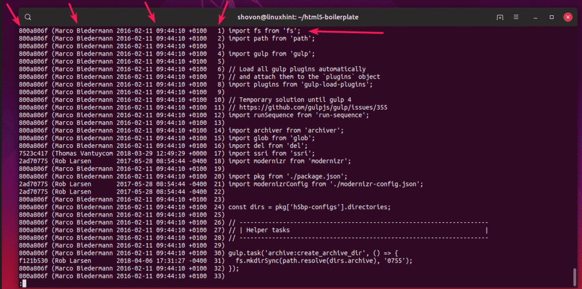Click timestamp "2018-04-06 17:31:27 -0400"
Viewport: 582px width, 289px height.
[161, 260]
